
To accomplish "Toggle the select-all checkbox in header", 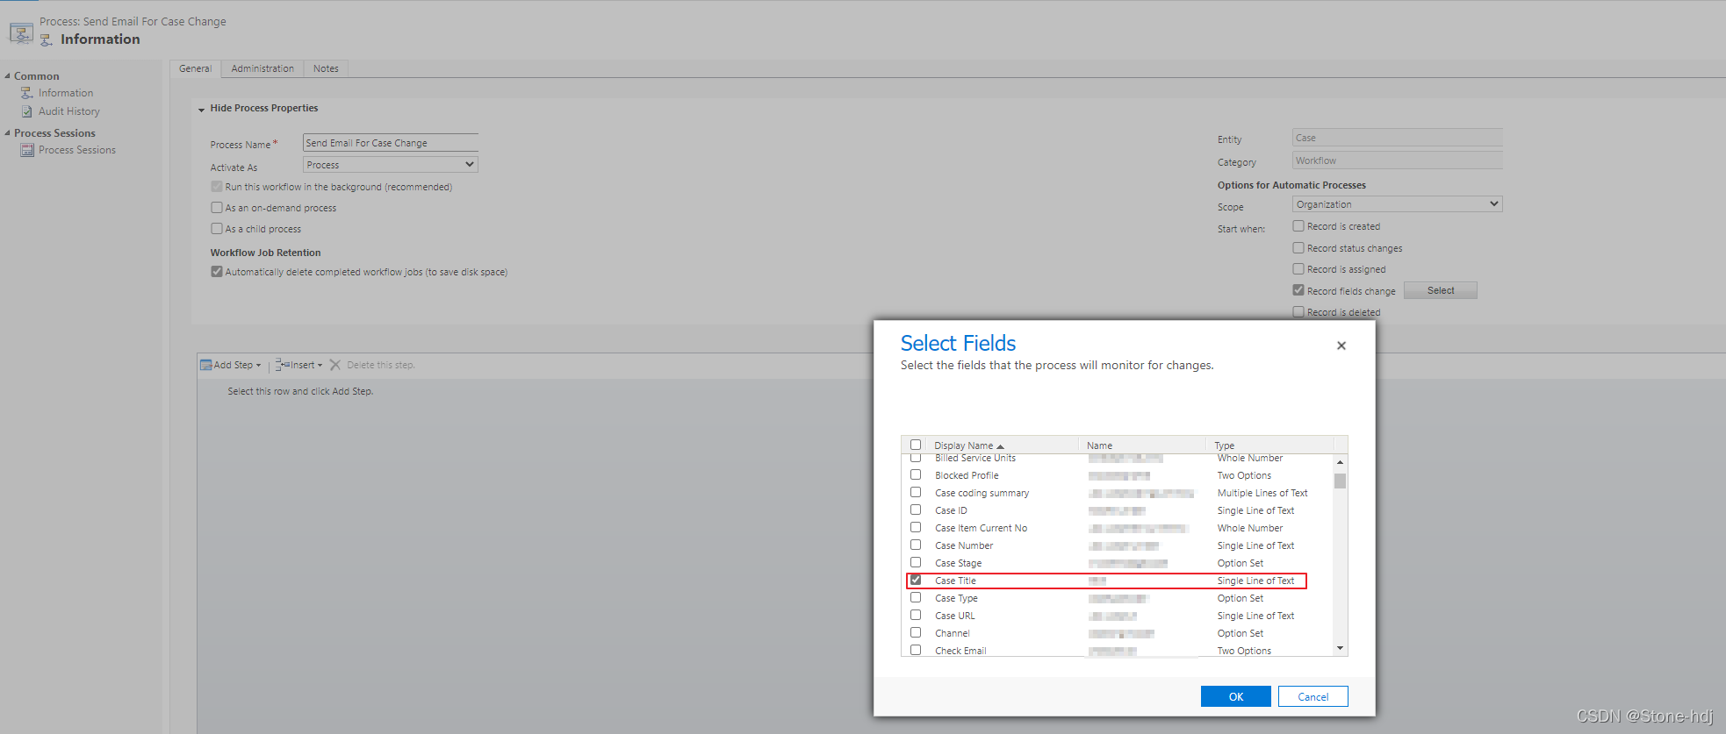I will [x=916, y=445].
